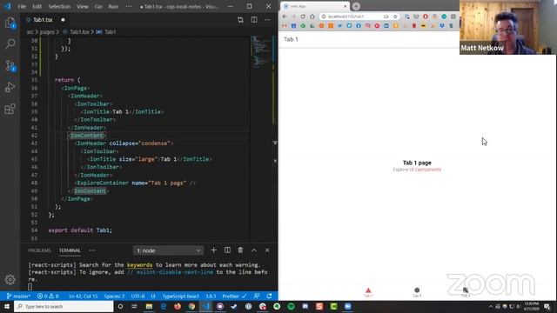Close the Ionic App browser tab

(345, 6)
